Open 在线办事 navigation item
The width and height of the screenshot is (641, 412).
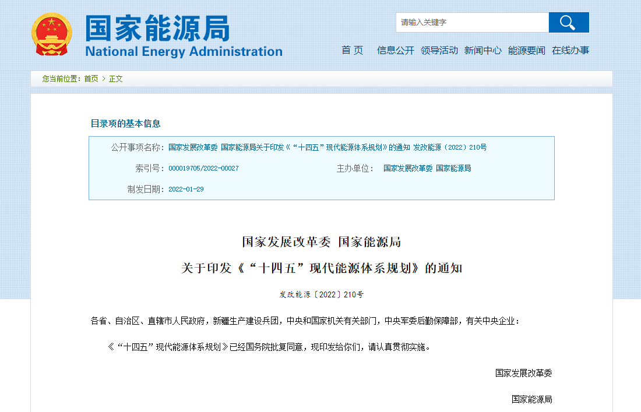570,50
